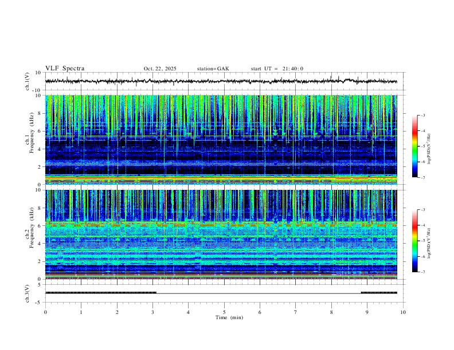
Task: Click the "-4" tick on the lower color bar
Action: point(423,225)
